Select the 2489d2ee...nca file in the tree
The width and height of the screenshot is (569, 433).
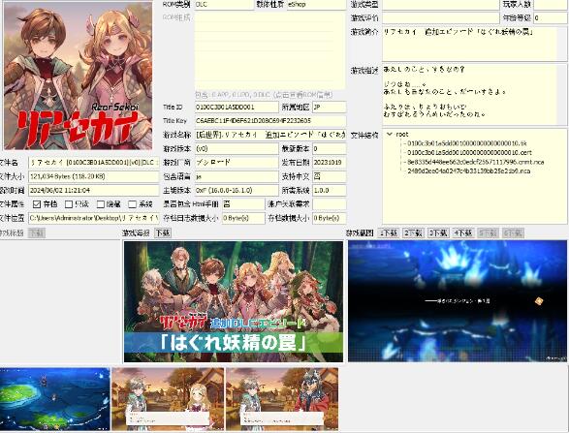pyautogui.click(x=468, y=170)
